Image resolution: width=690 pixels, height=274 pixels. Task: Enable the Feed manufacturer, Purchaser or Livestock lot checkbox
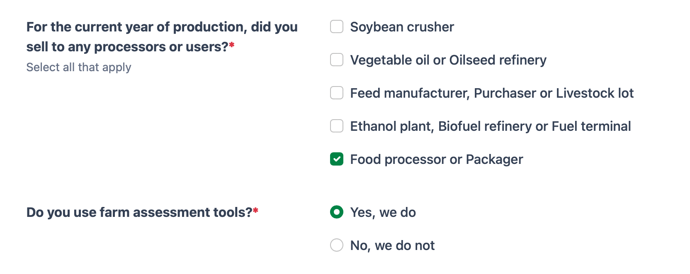tap(337, 93)
